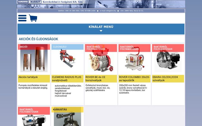
Task: Open the Rover BE és CE pump image
Action: (x=101, y=59)
